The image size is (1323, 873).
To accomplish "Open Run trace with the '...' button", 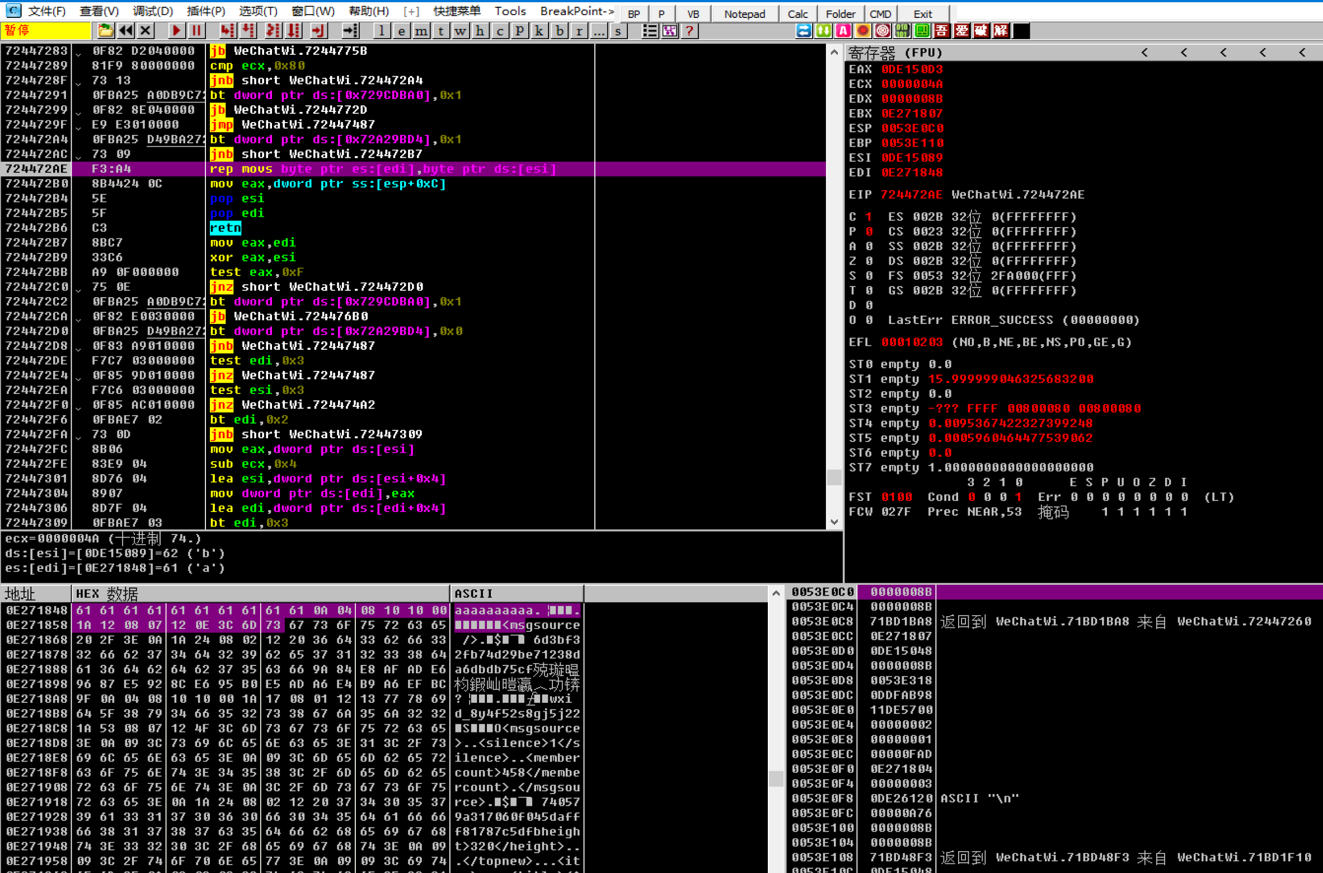I will tap(598, 31).
